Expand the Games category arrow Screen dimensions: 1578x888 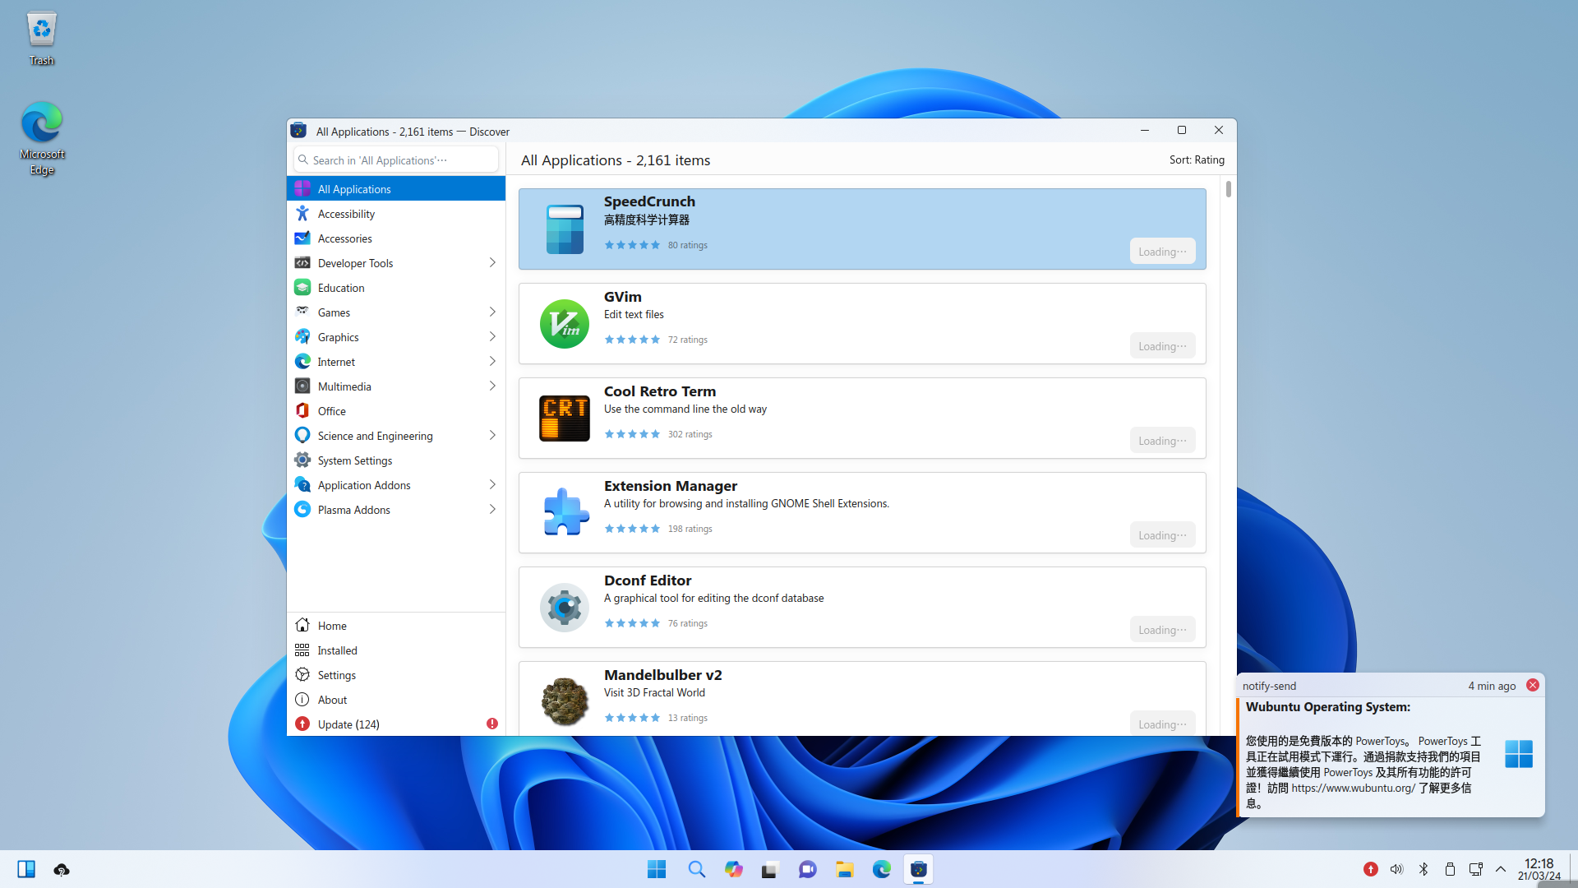click(492, 312)
